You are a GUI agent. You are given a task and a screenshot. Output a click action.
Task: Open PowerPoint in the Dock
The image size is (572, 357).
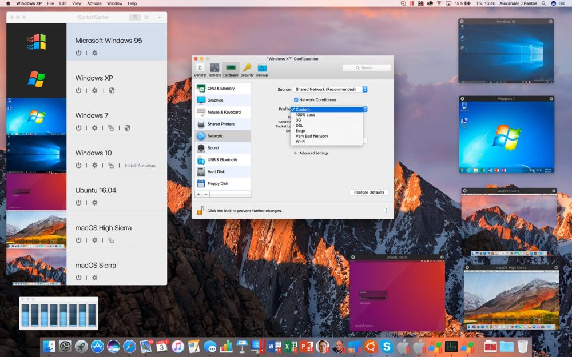pos(307,347)
